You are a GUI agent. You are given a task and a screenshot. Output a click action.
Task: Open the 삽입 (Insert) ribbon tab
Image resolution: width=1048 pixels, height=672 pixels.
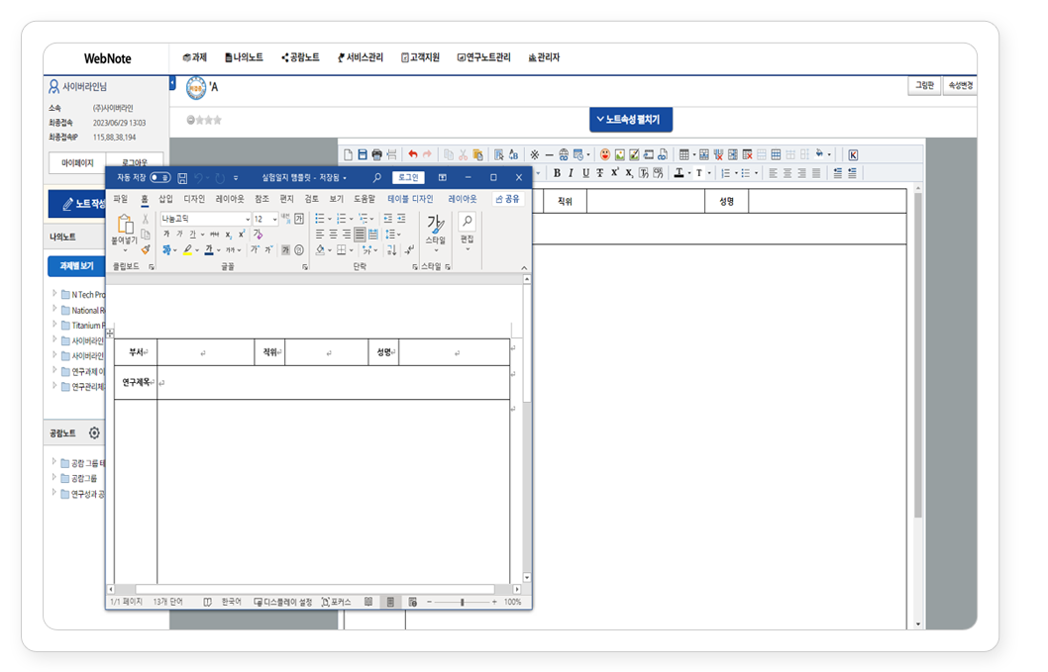tap(165, 199)
